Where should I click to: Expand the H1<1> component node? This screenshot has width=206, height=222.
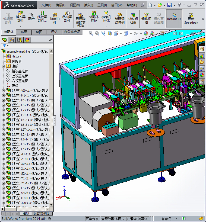point(4,95)
